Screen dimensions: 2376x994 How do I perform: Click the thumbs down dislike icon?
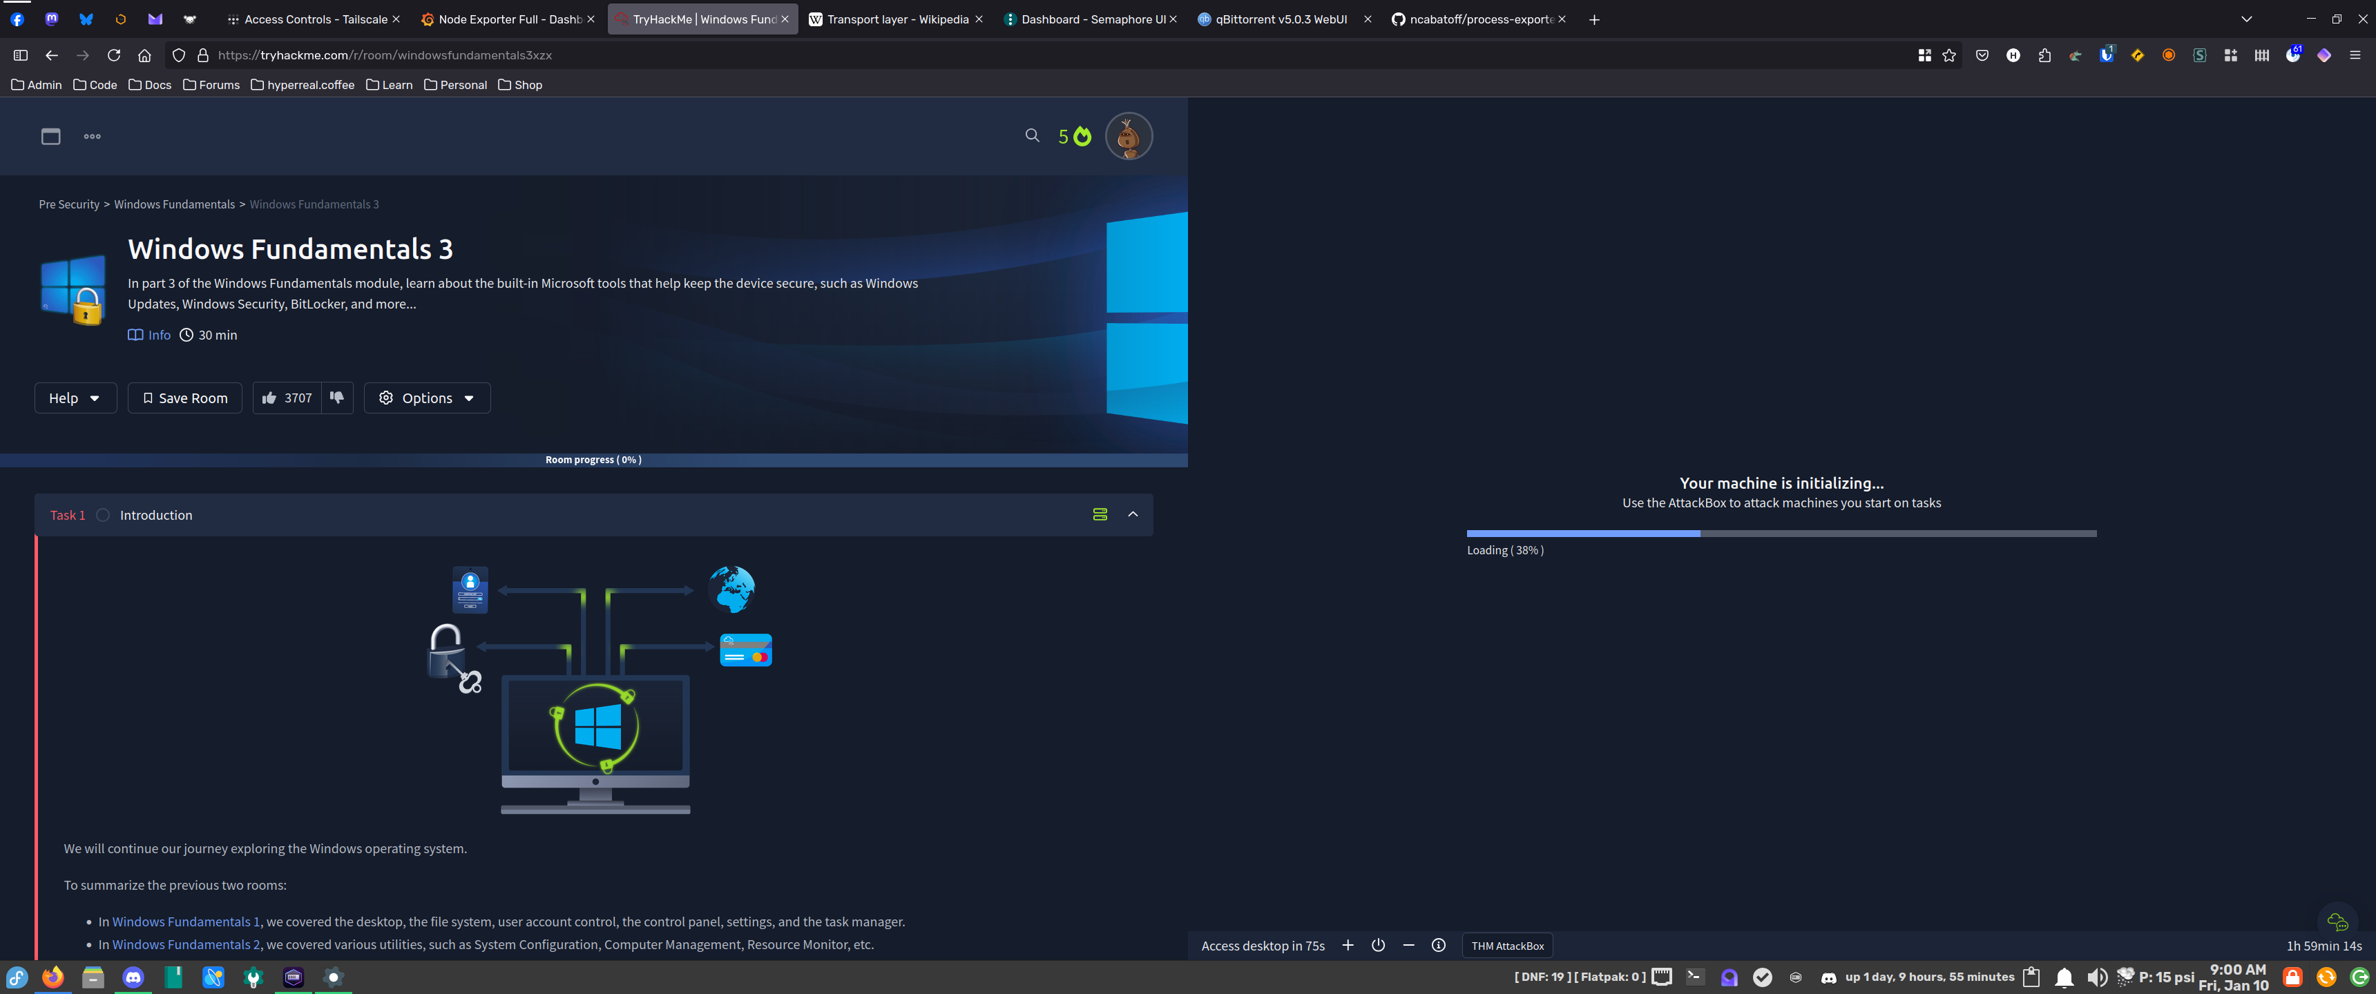336,398
